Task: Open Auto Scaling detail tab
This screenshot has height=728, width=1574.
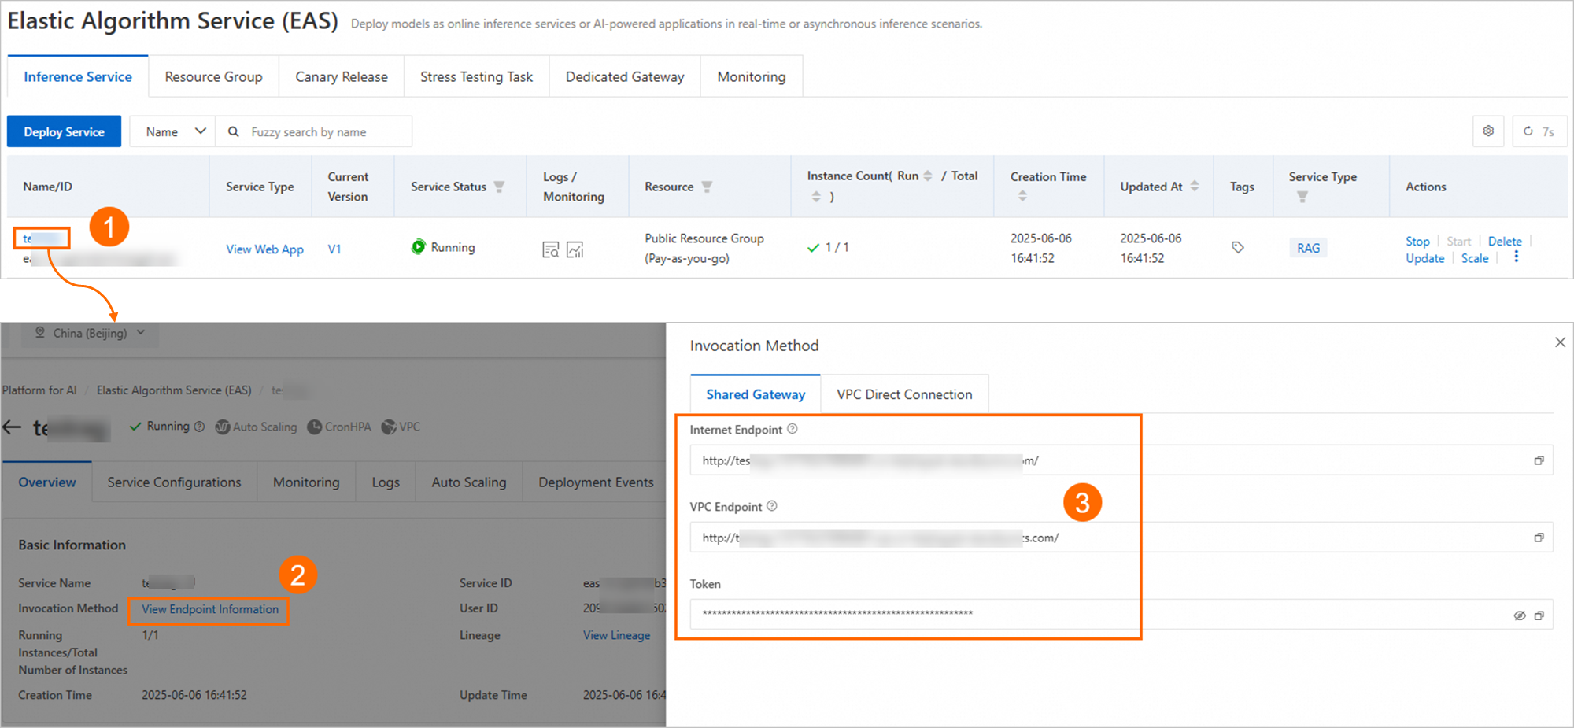Action: coord(469,482)
